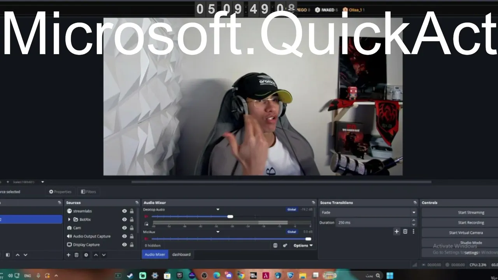
Task: Move scene up in the Scenes panel
Action: pos(18,255)
